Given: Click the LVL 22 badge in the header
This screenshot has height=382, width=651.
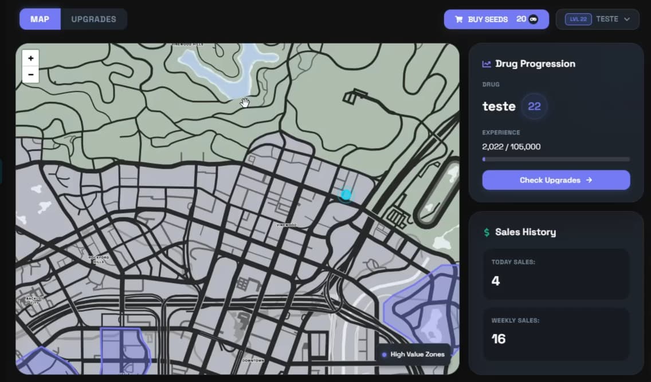Looking at the screenshot, I should click(x=579, y=18).
